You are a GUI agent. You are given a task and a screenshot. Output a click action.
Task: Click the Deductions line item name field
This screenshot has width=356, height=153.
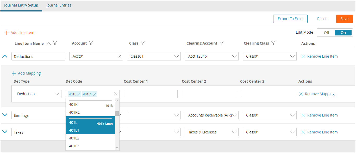tap(38, 56)
